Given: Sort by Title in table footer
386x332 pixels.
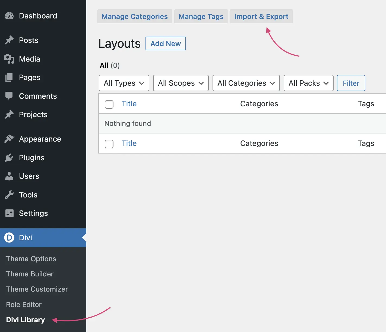Looking at the screenshot, I should (x=129, y=143).
